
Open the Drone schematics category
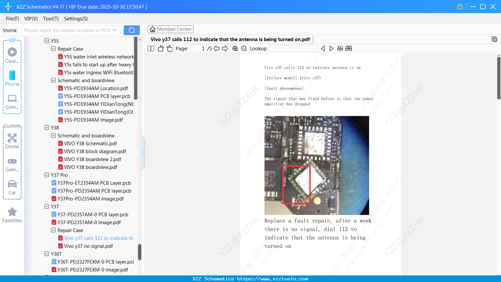[12, 141]
